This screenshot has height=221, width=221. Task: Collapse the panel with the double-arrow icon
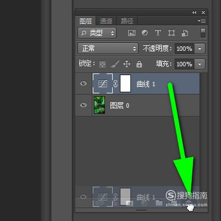(x=194, y=12)
